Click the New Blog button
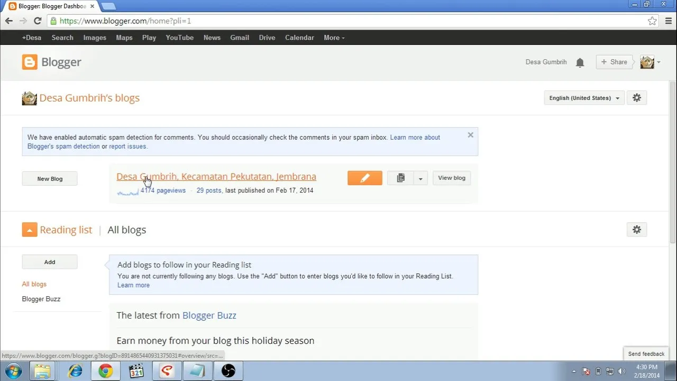Viewport: 677px width, 381px height. [50, 179]
